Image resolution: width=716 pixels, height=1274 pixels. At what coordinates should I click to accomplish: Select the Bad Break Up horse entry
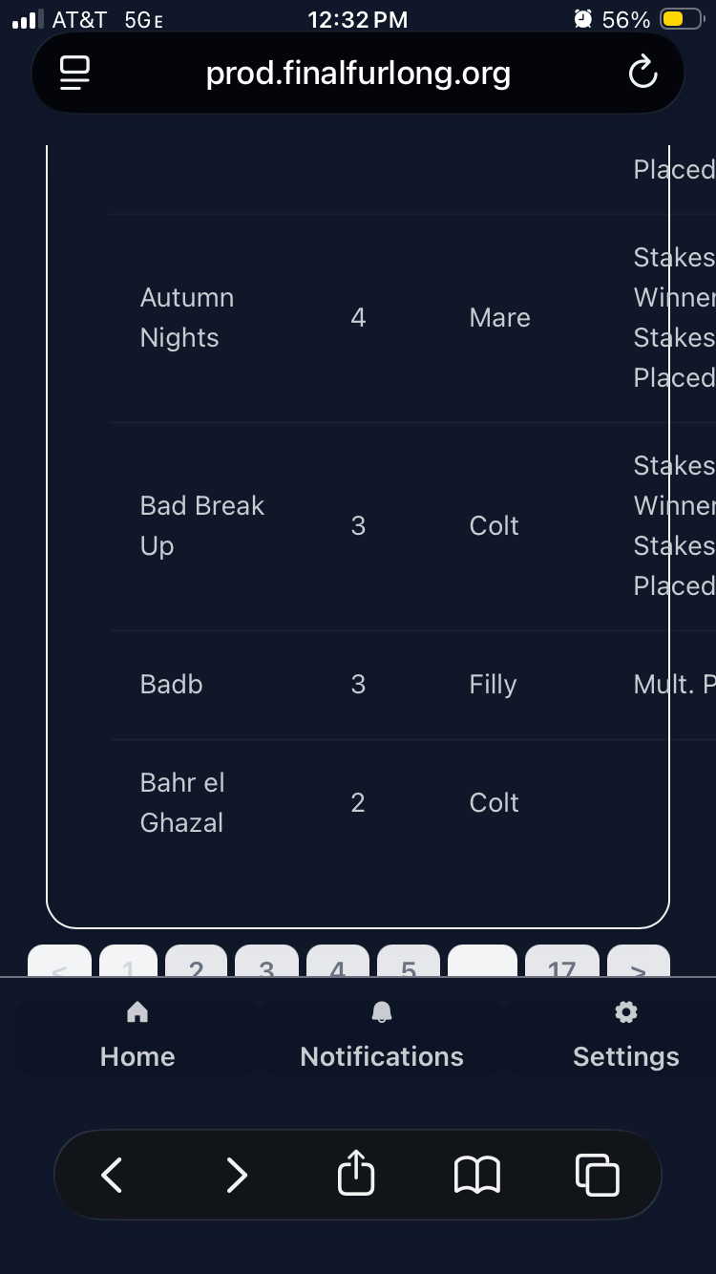[x=201, y=525]
